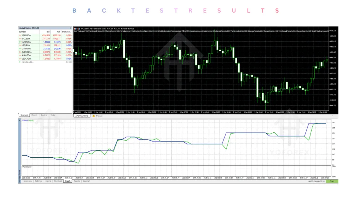351x197 pixels.
Task: Close the Market Watch panel
Action: pos(71,28)
